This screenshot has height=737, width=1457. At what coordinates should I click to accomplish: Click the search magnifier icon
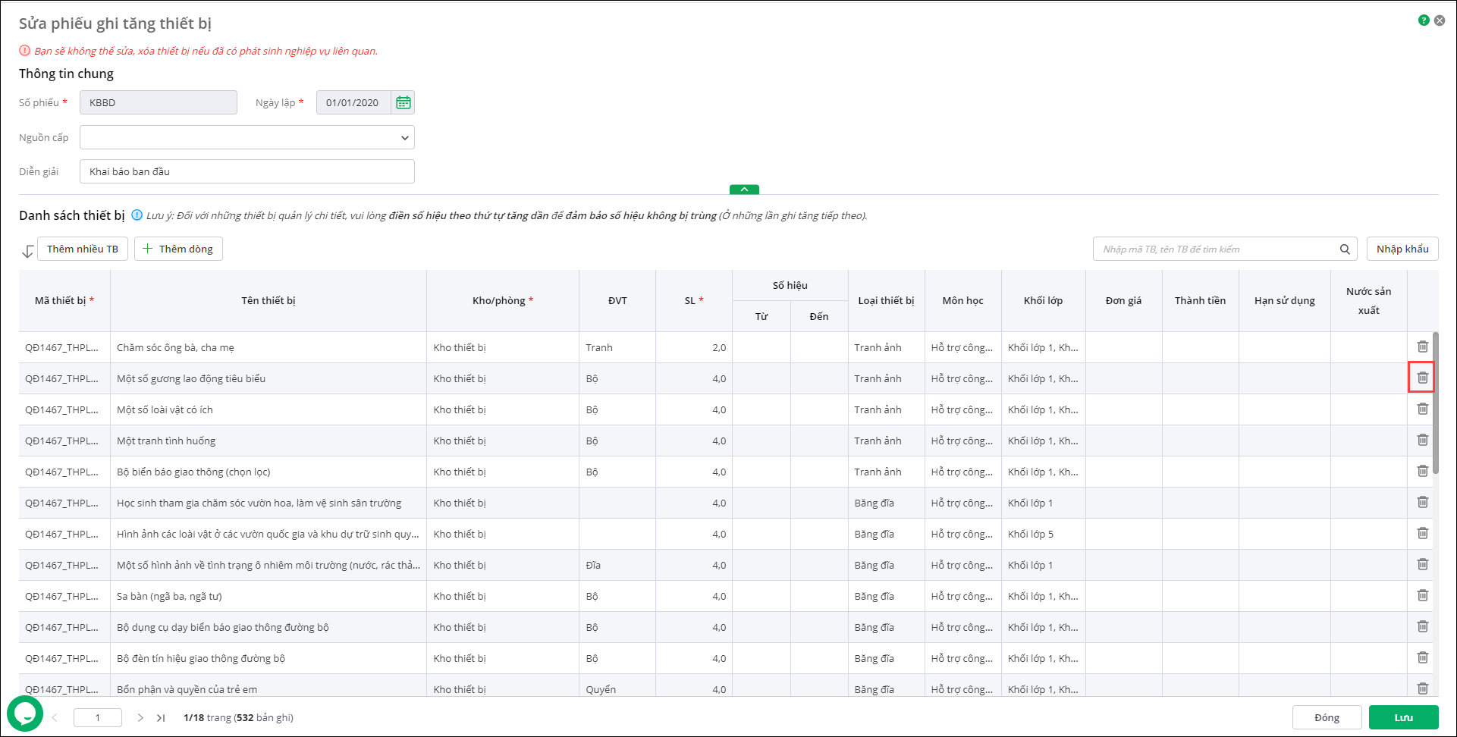pos(1345,249)
